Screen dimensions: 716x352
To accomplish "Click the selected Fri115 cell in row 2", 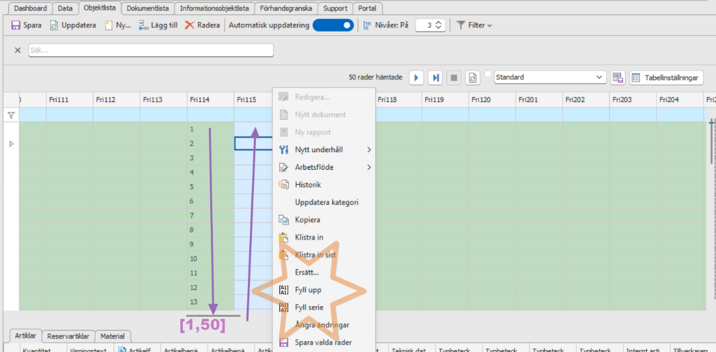I will pyautogui.click(x=253, y=143).
